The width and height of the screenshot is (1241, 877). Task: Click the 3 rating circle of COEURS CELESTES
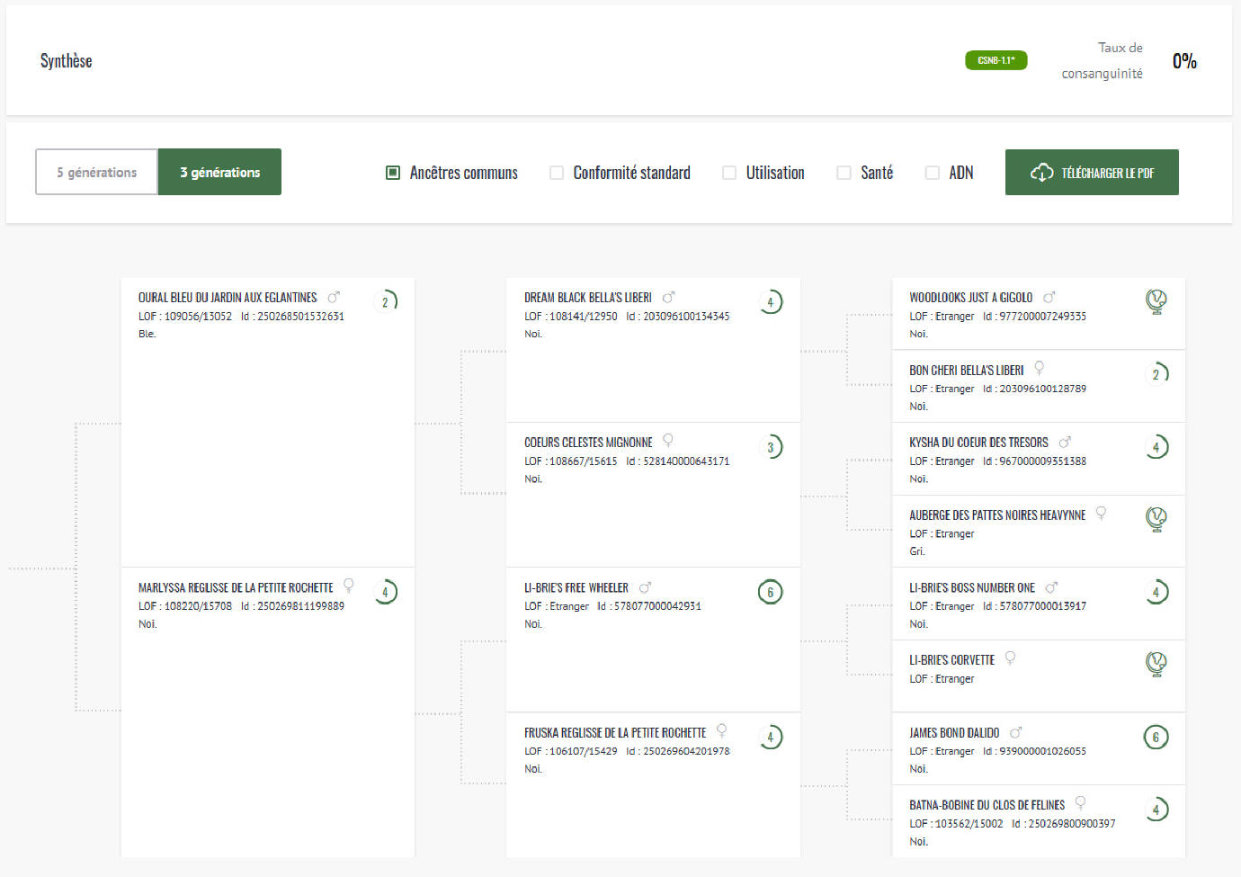[x=770, y=447]
